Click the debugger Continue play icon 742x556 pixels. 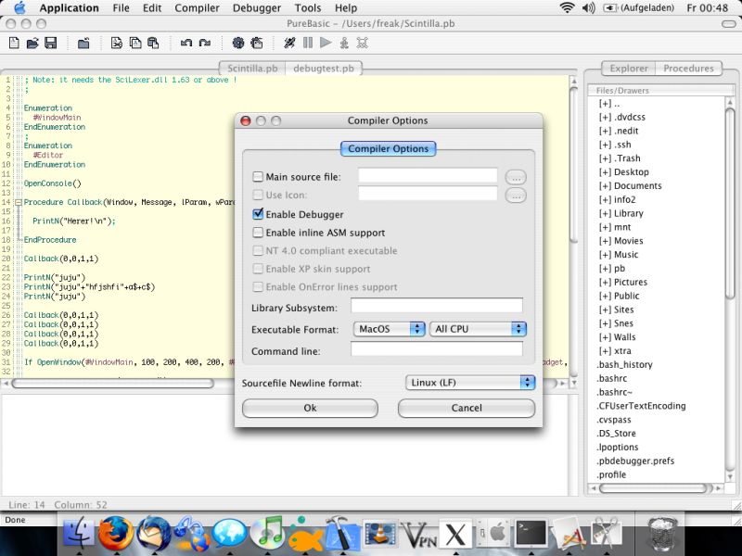pos(326,43)
